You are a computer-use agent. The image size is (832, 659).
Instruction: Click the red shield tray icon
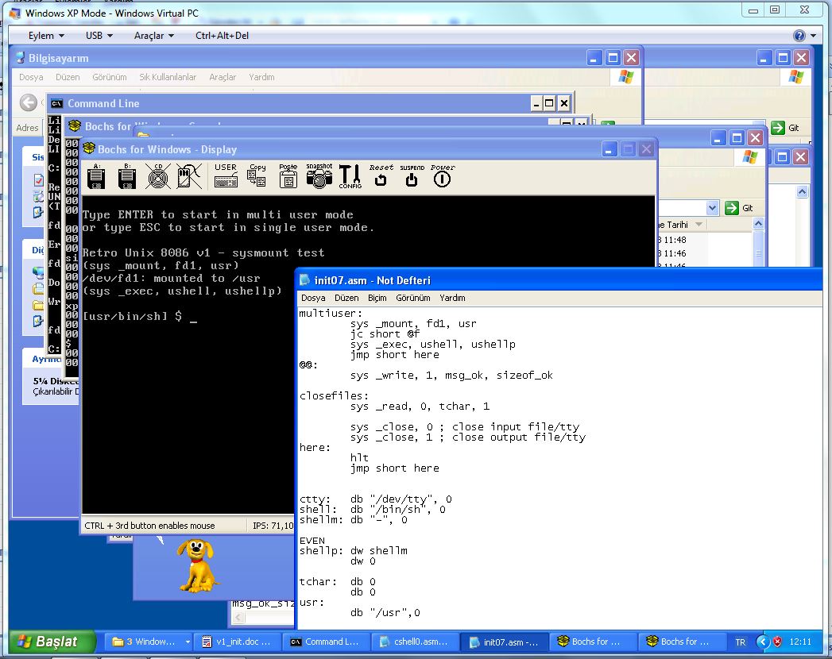click(x=777, y=642)
